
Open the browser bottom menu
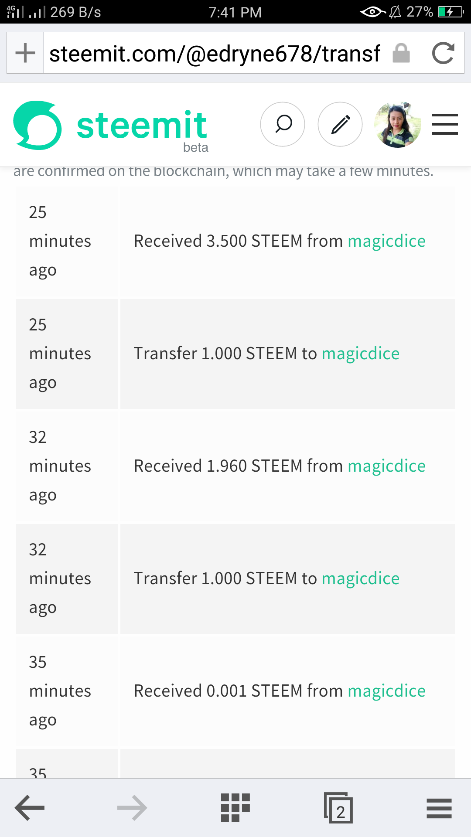[439, 808]
